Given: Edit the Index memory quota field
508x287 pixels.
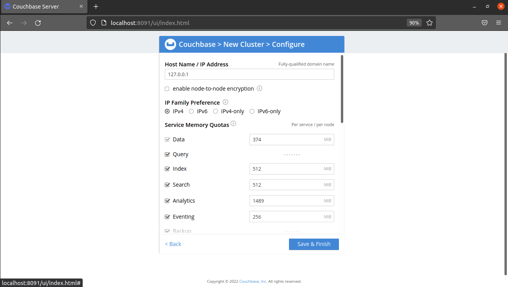Looking at the screenshot, I should coord(292,169).
